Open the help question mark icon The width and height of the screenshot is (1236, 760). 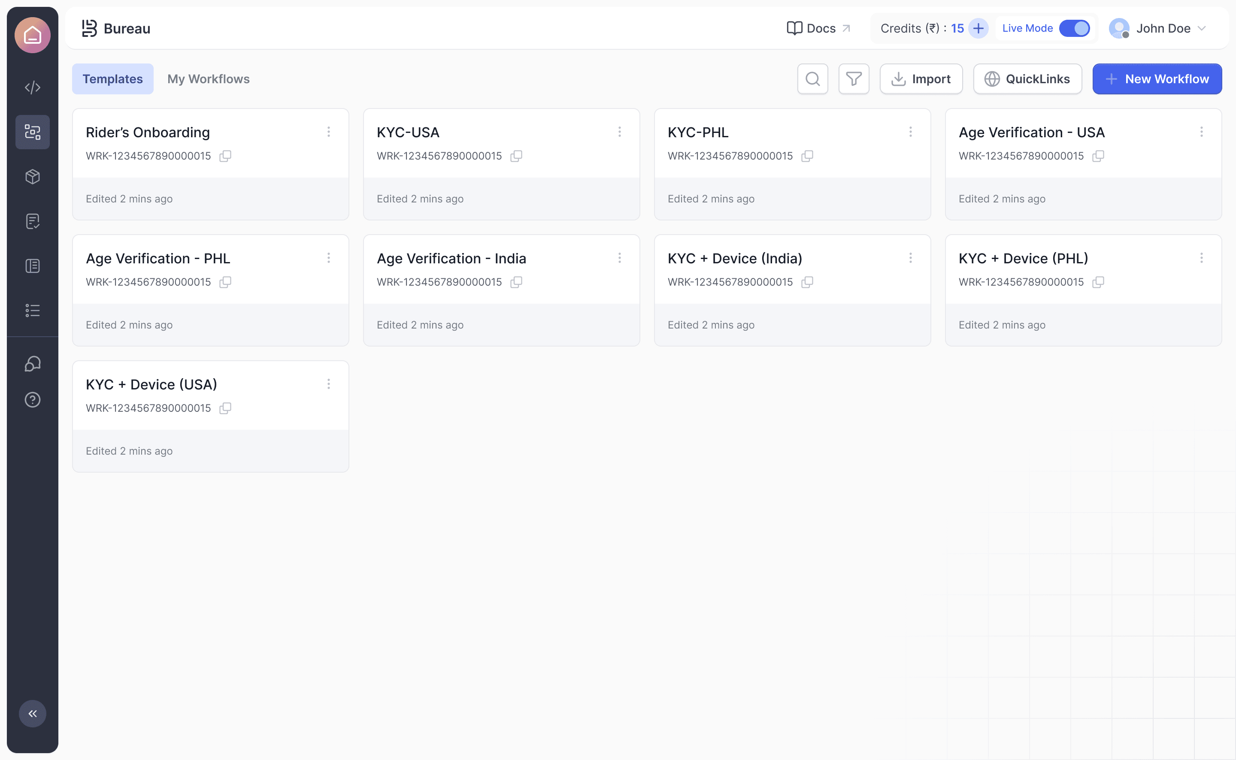coord(32,400)
